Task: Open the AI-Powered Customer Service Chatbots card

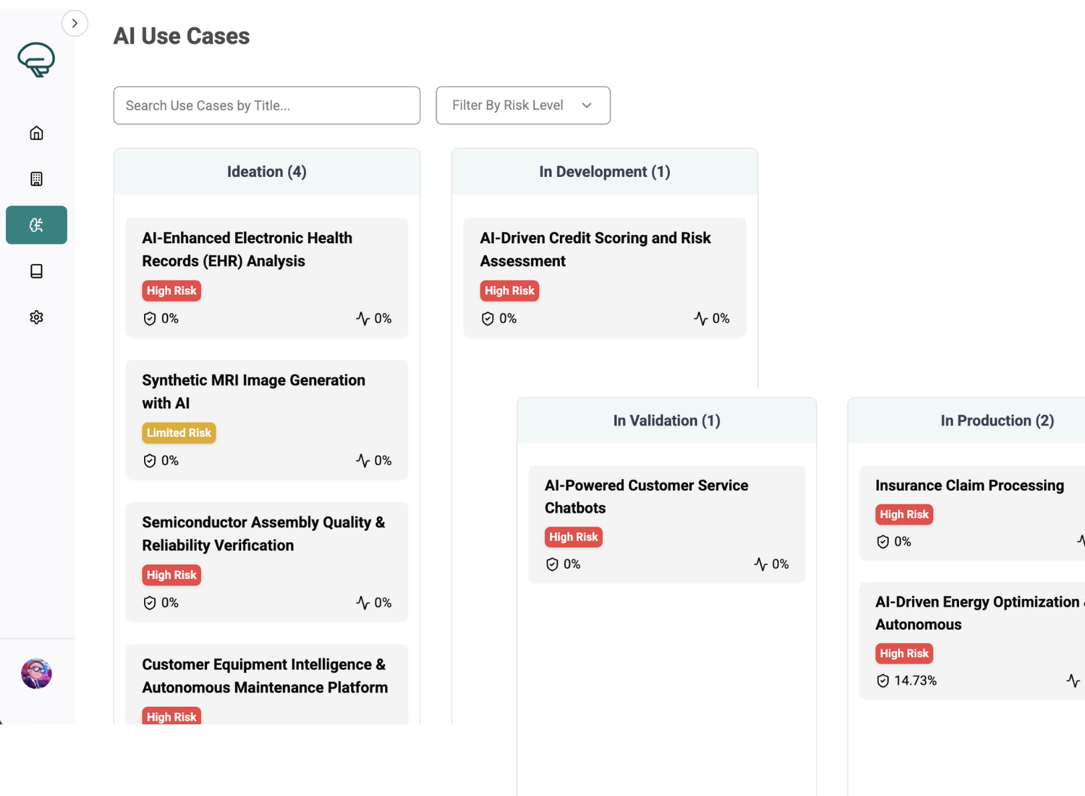Action: (646, 496)
